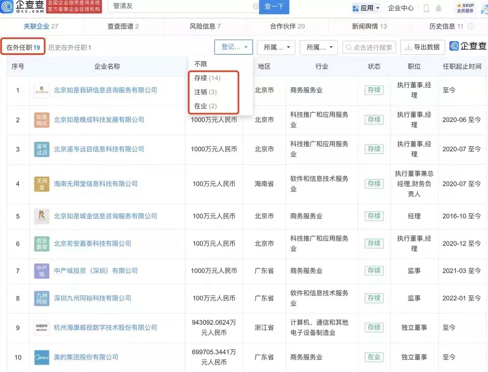Click the Qcc.com logo at top left

[22, 6]
